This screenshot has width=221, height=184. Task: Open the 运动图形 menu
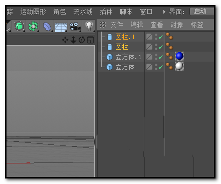point(33,12)
